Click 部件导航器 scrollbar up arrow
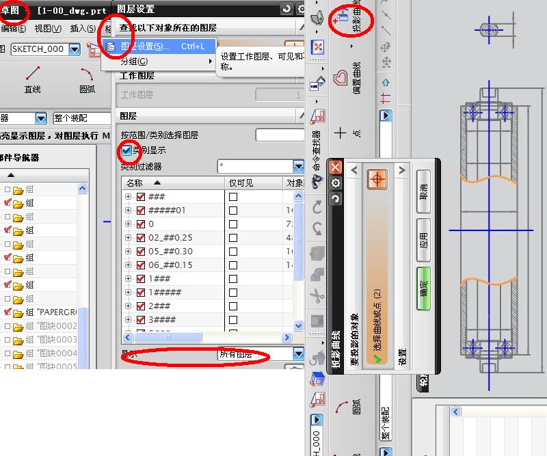 (82, 189)
